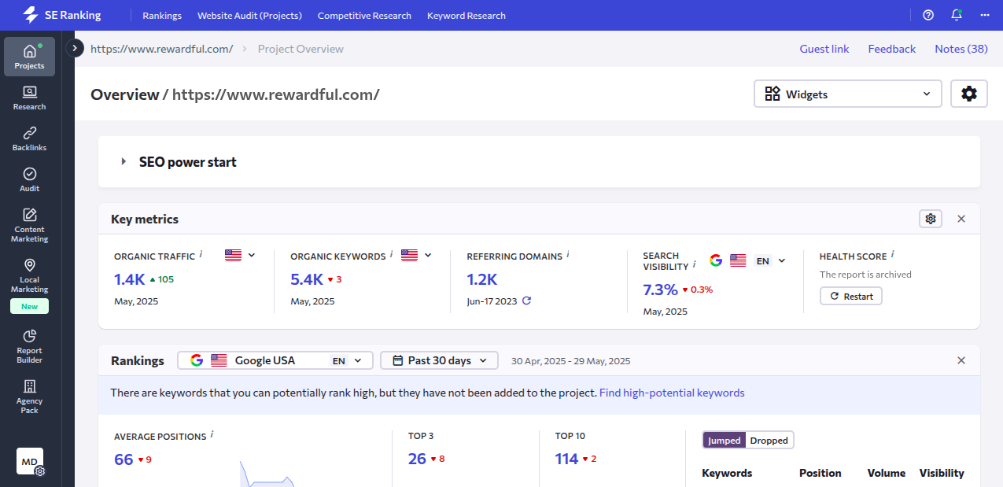The height and width of the screenshot is (487, 1003).
Task: Expand the SEO power start section
Action: coord(124,162)
